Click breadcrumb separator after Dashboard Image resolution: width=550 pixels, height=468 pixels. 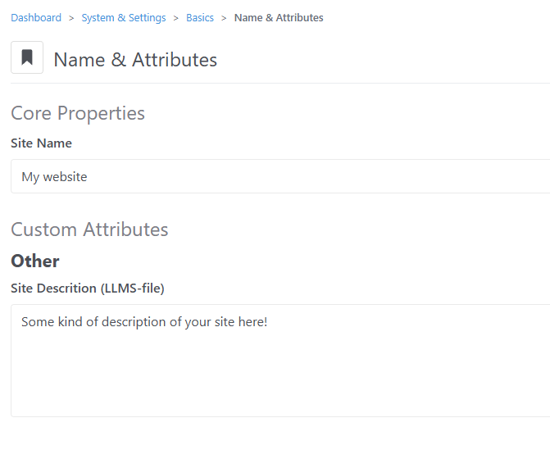tap(71, 18)
